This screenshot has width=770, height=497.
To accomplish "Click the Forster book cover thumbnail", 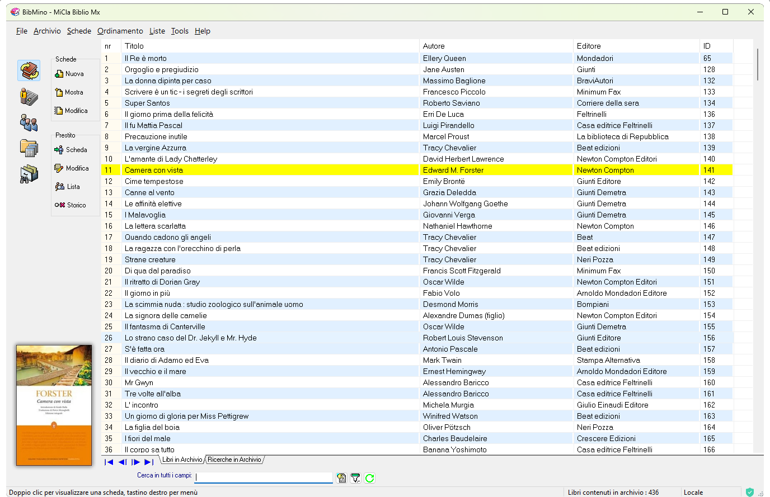I will point(54,404).
